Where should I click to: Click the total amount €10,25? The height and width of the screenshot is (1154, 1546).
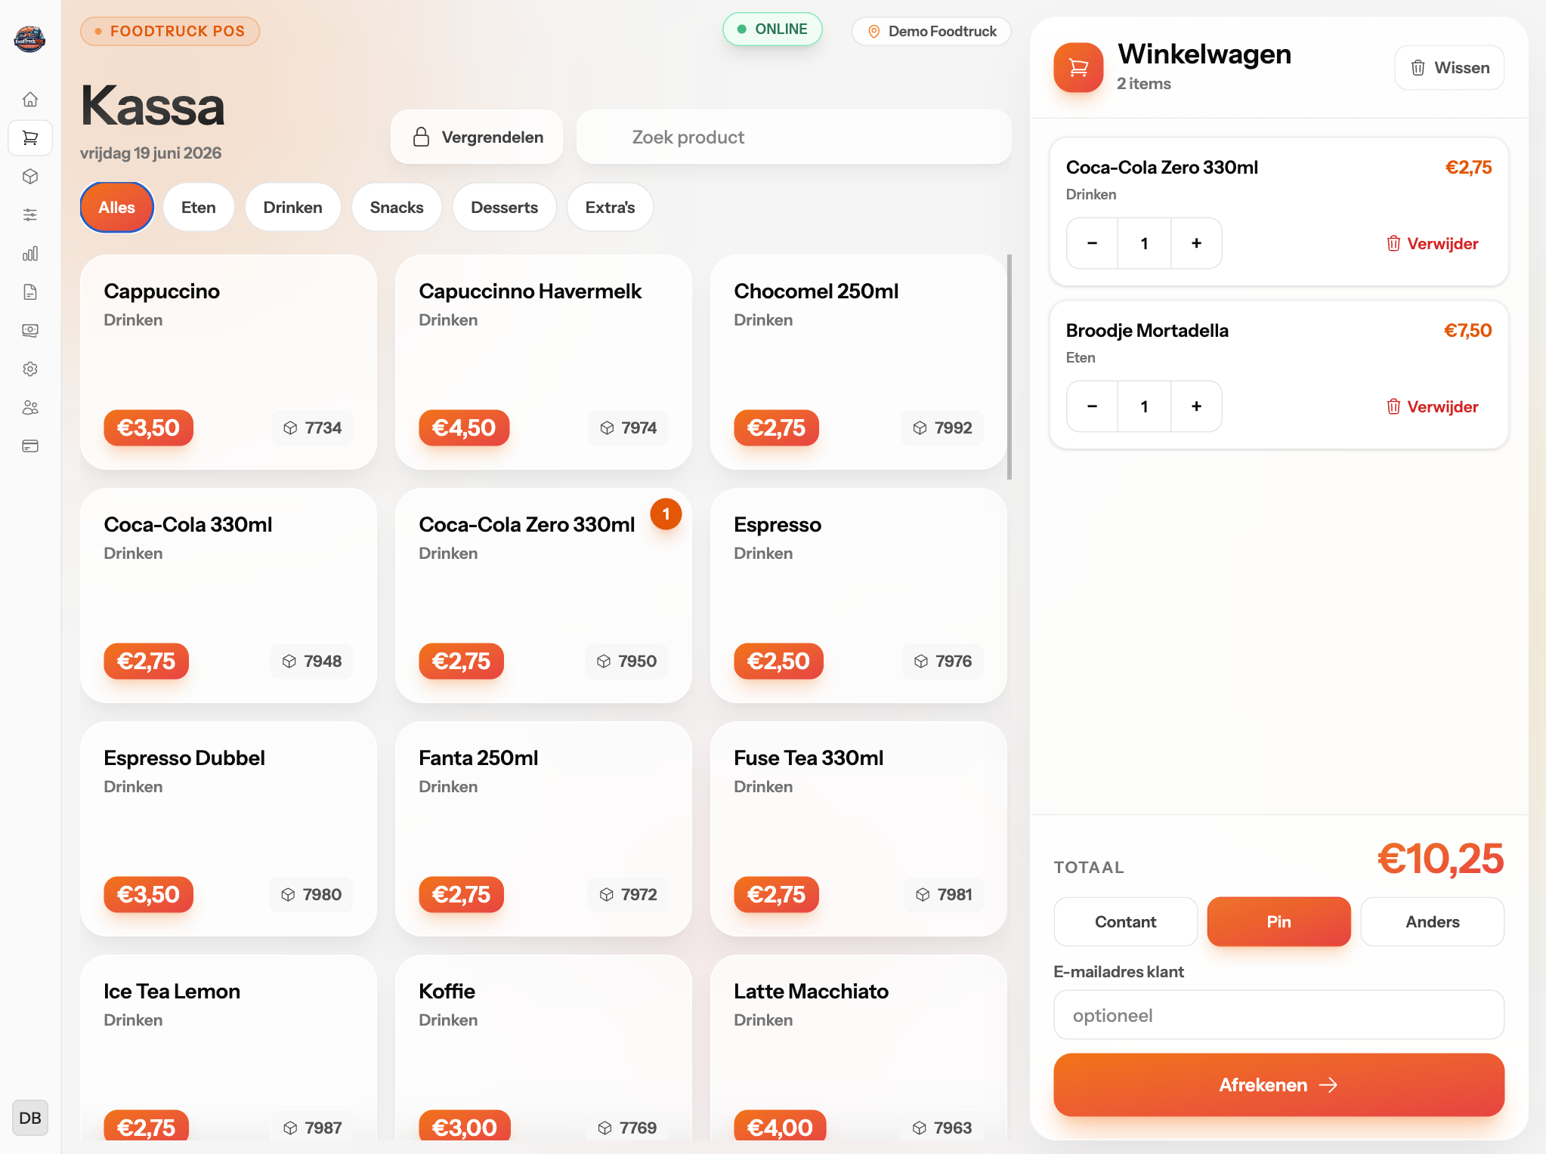click(1440, 859)
